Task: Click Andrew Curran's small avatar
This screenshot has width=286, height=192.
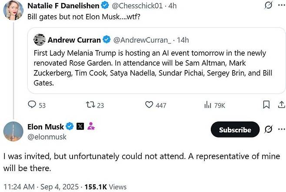Action: coord(40,40)
